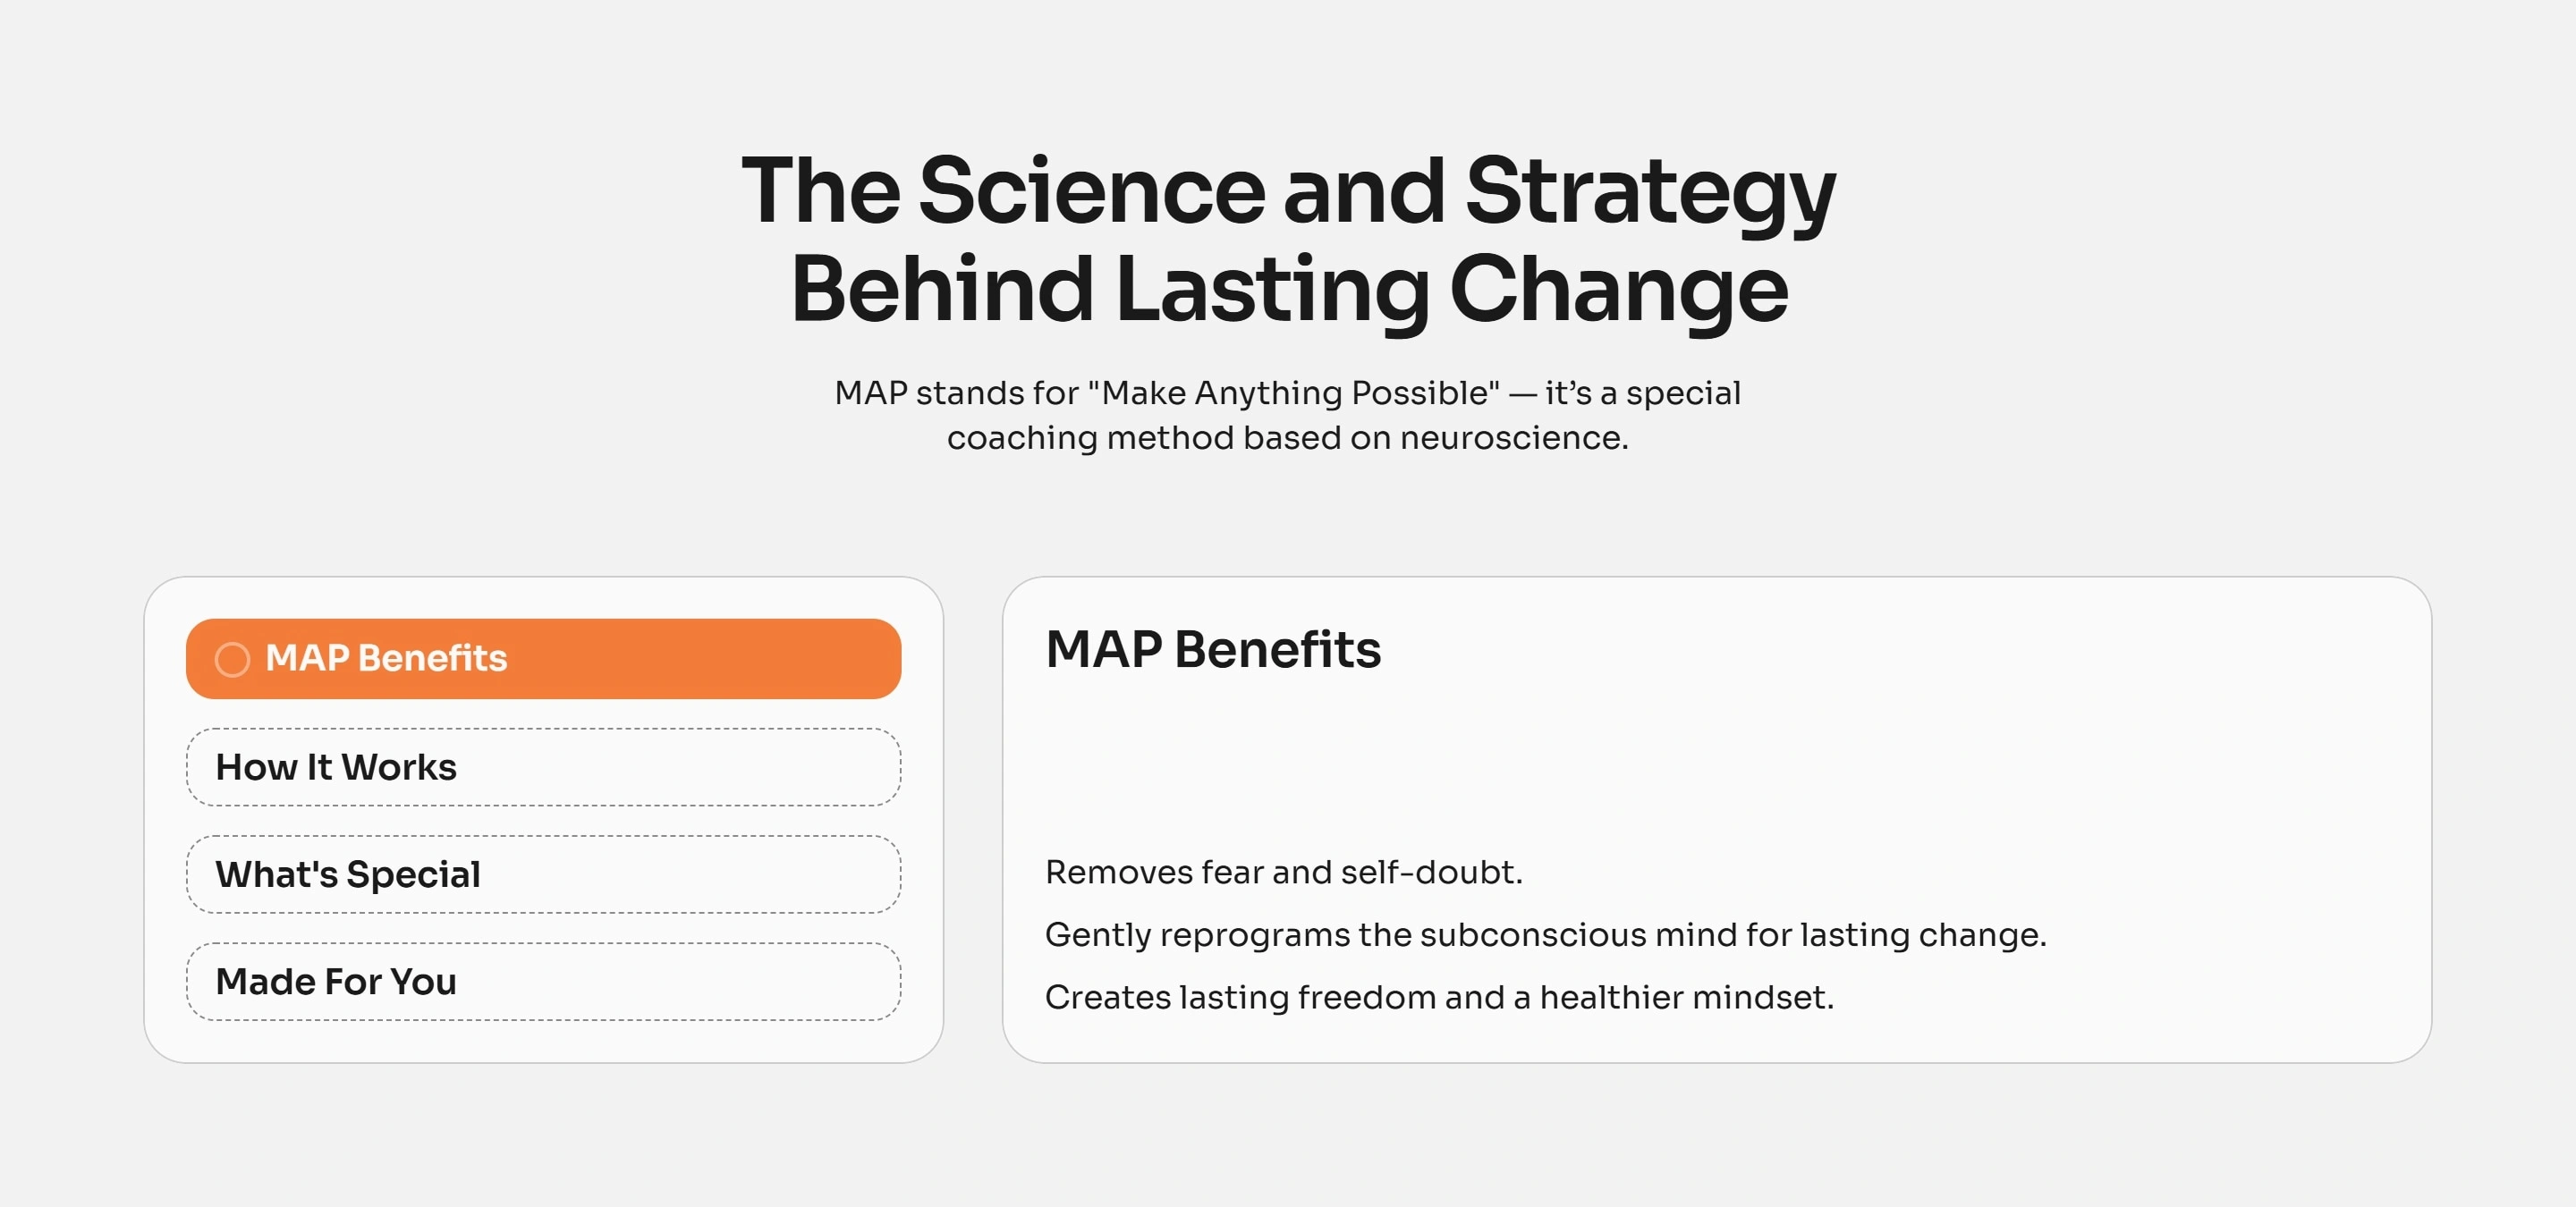Click the "Gently reprograms the subconscious mind" line
The width and height of the screenshot is (2576, 1207).
[1420, 935]
